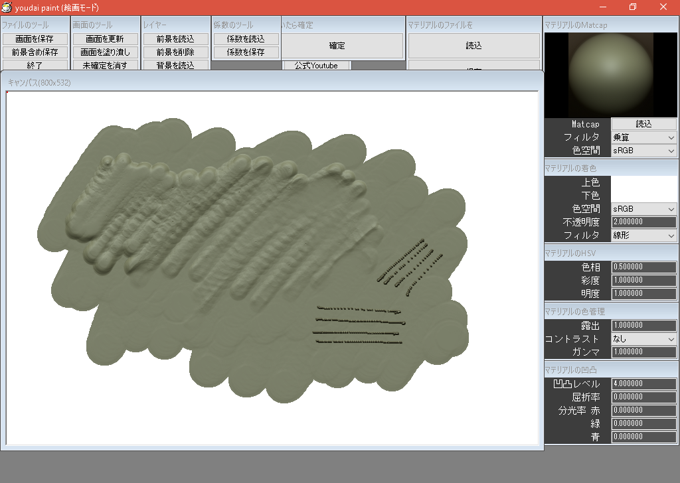
Task: Open the Matcap 色空間 sRGB dropdown
Action: click(642, 151)
